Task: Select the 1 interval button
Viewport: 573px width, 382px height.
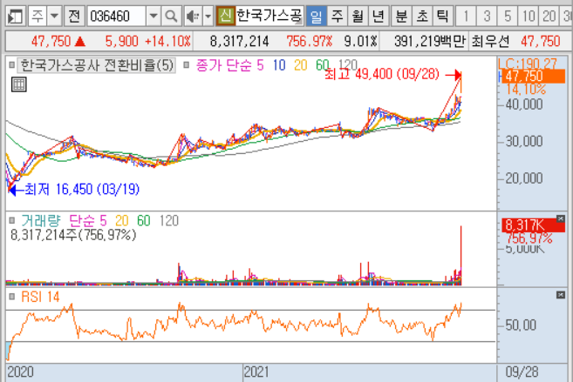Action: point(466,17)
